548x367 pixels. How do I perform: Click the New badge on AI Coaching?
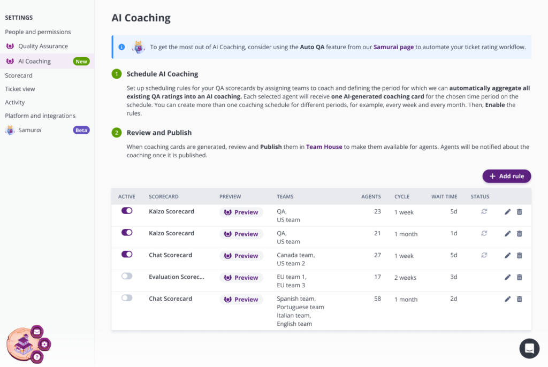(x=81, y=61)
